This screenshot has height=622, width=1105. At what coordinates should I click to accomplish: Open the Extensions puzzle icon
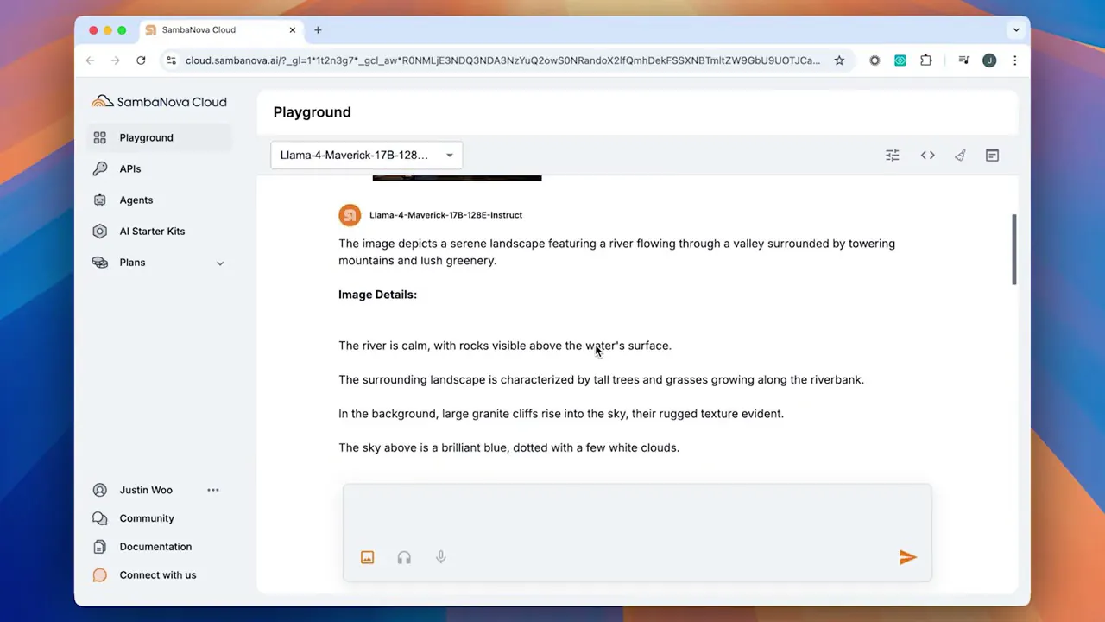point(926,60)
